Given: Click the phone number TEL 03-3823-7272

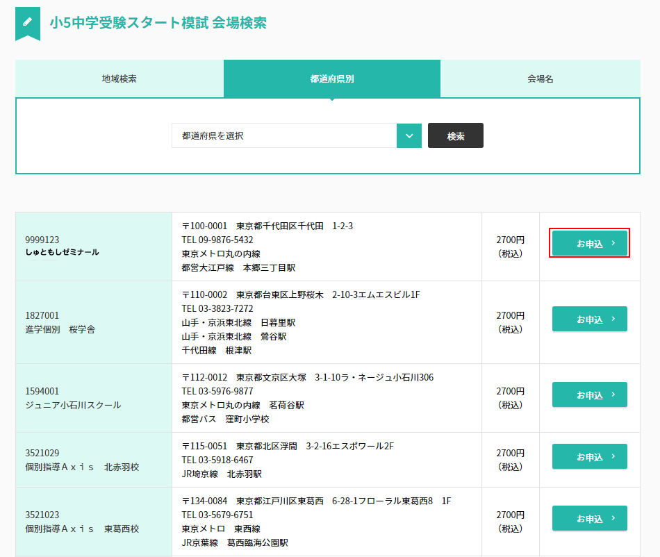Looking at the screenshot, I should tap(217, 308).
